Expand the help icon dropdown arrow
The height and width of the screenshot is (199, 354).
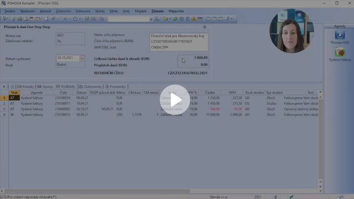pos(232,19)
